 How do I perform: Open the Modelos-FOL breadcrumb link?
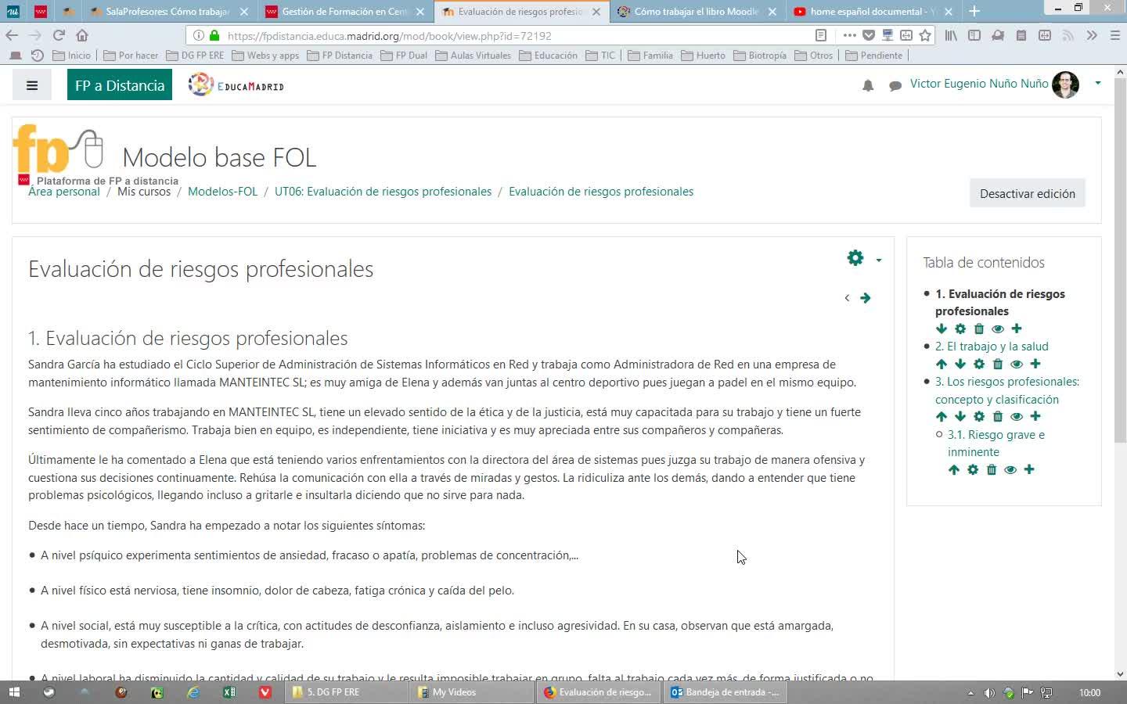click(x=222, y=192)
